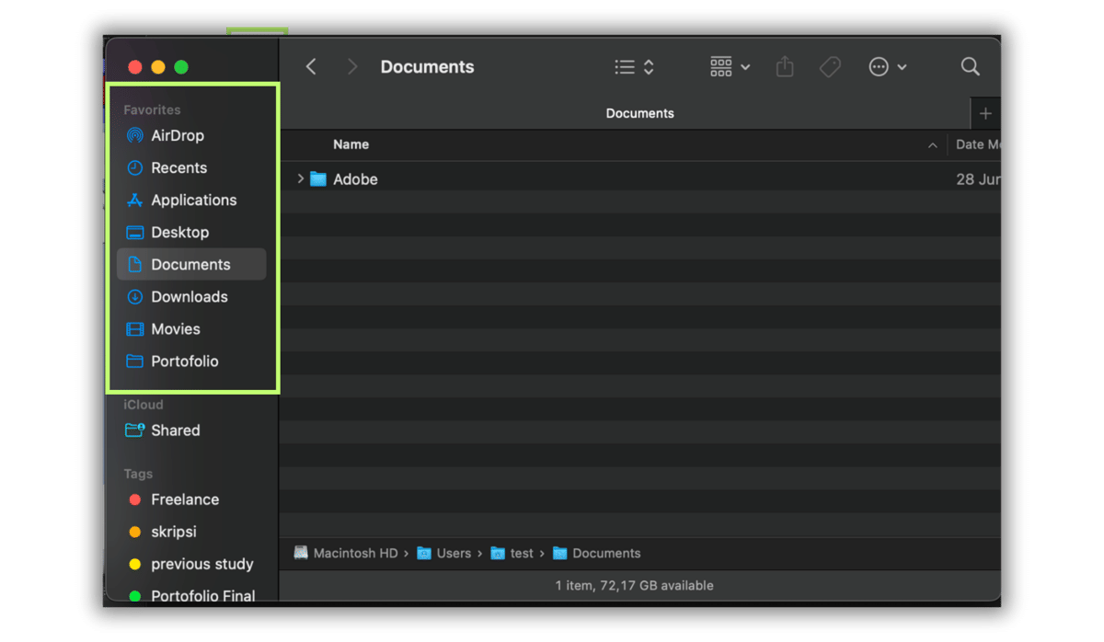Click Users in the path bar
This screenshot has height=642, width=1104.
(453, 553)
